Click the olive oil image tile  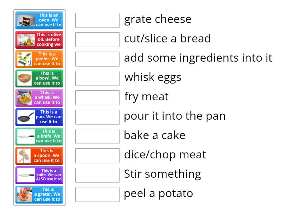39,40
